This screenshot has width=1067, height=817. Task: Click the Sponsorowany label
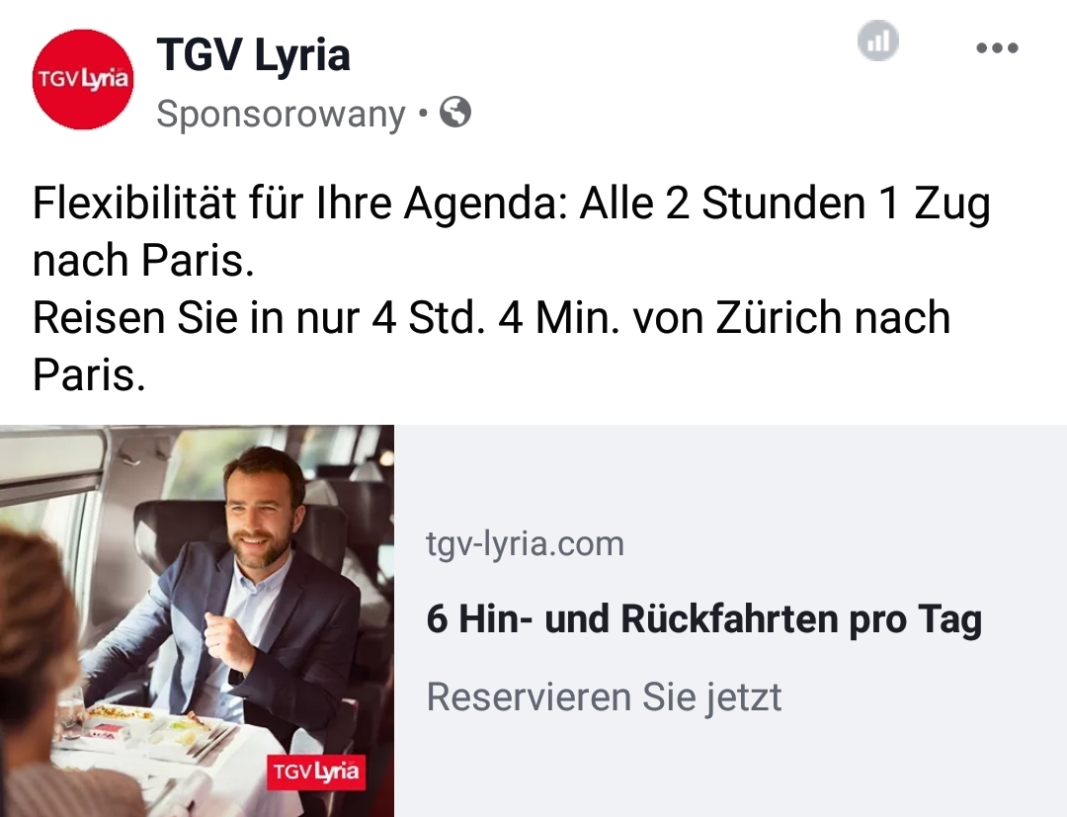click(281, 114)
